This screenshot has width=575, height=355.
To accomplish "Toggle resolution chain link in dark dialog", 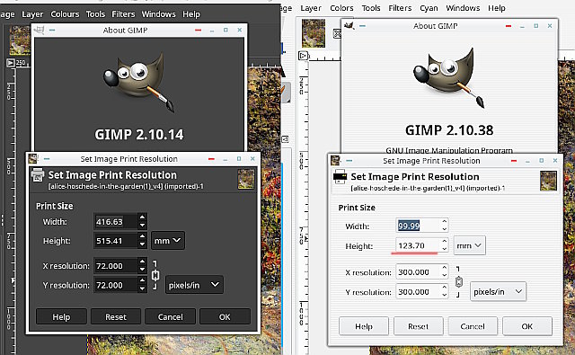I will pyautogui.click(x=155, y=275).
